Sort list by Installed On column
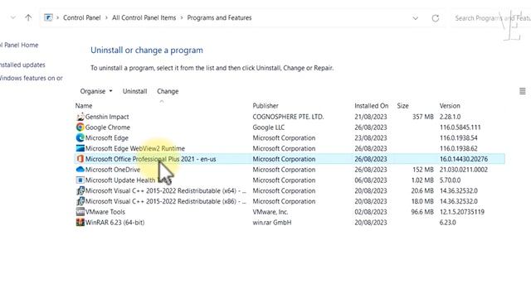Screen dimensions: 531x298 coord(372,106)
